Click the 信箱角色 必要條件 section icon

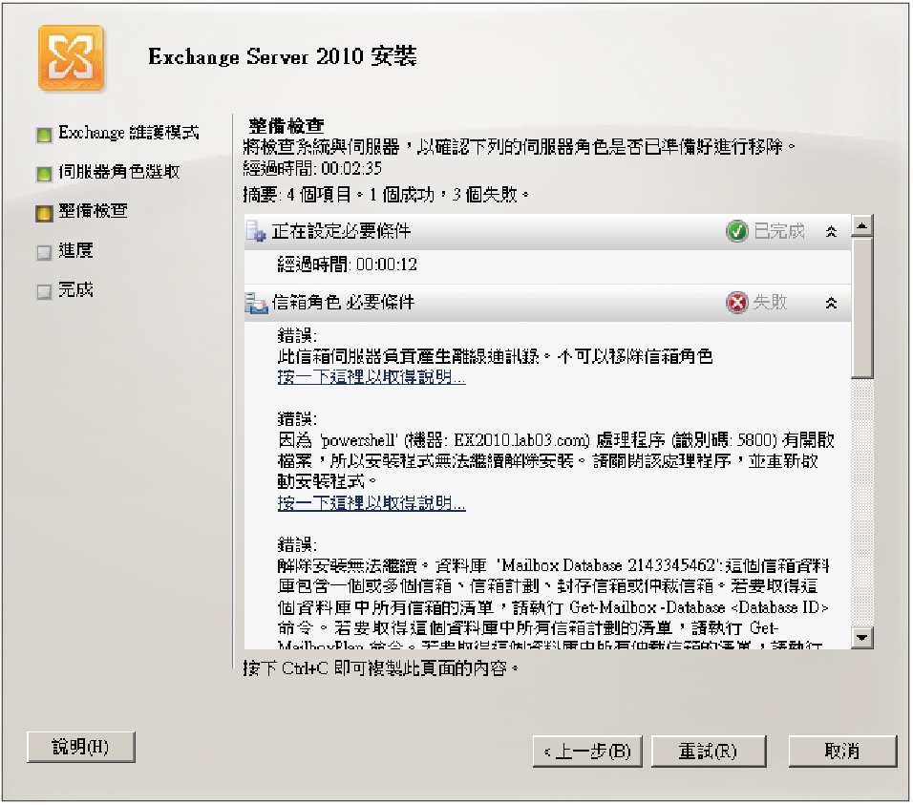coord(256,303)
